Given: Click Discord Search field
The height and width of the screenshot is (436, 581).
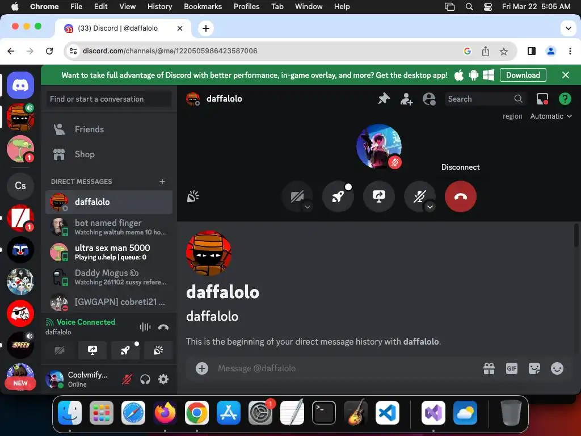Looking at the screenshot, I should 485,99.
